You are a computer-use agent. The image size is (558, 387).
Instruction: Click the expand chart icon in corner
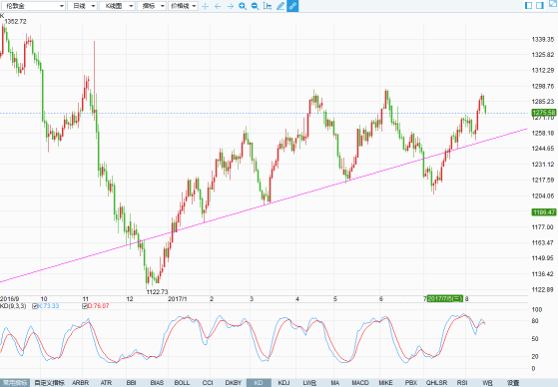(553, 4)
